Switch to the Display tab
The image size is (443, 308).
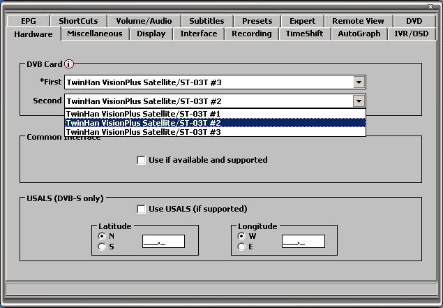coord(151,34)
